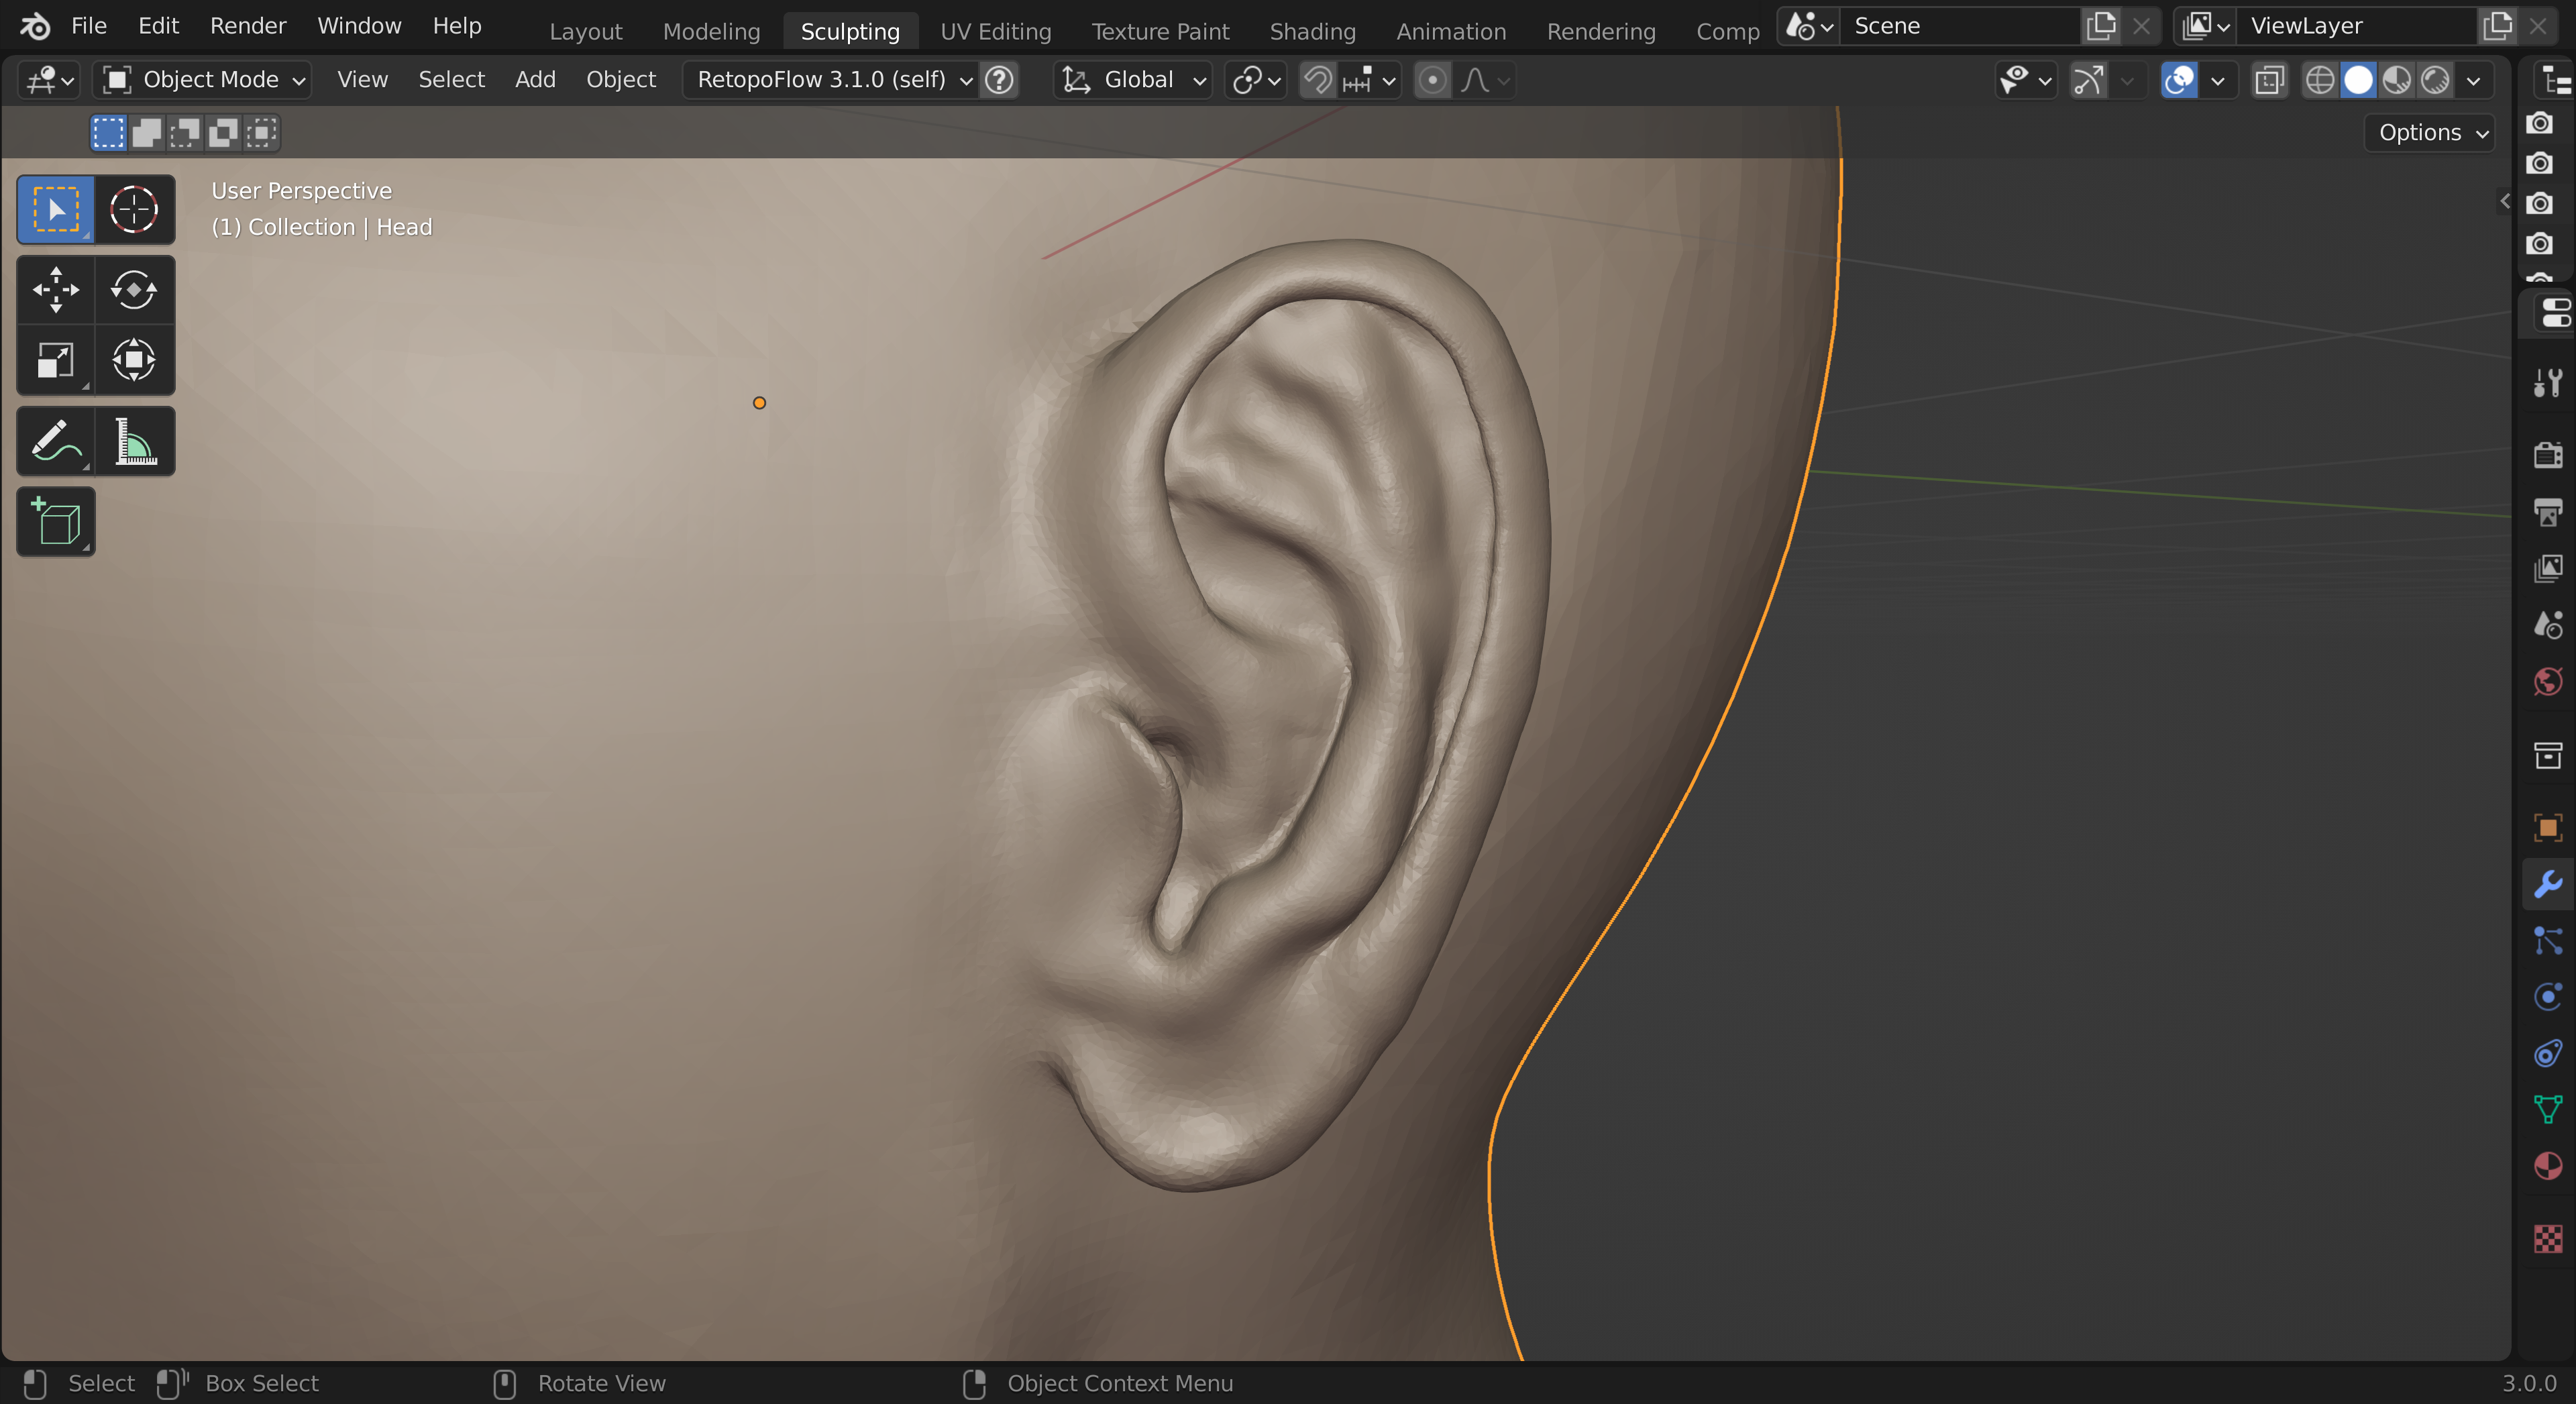Image resolution: width=2576 pixels, height=1404 pixels.
Task: Click the viewport Options button
Action: (x=2431, y=133)
